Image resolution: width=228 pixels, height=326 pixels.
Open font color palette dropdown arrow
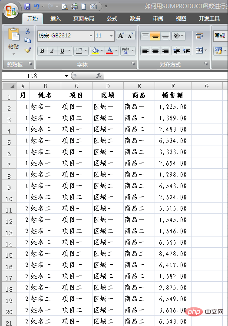pyautogui.click(x=116, y=51)
